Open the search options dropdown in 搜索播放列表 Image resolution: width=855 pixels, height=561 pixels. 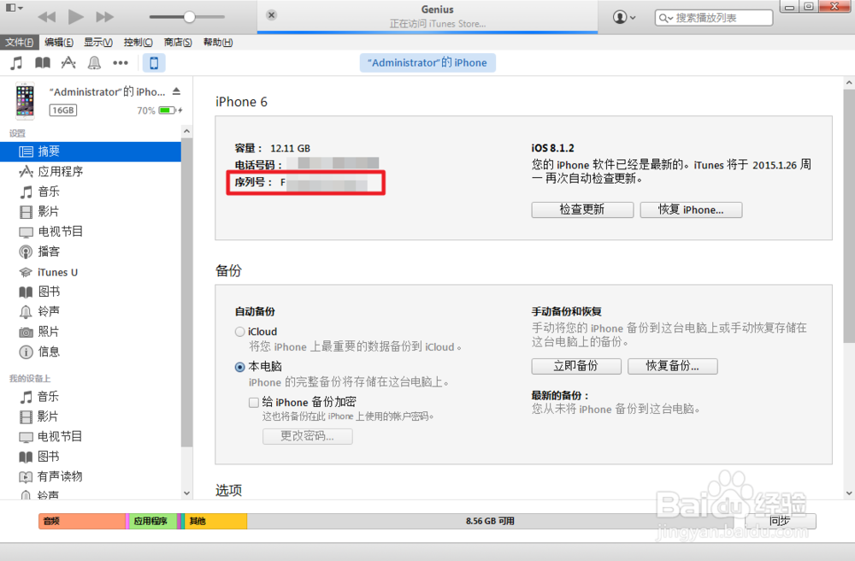664,17
